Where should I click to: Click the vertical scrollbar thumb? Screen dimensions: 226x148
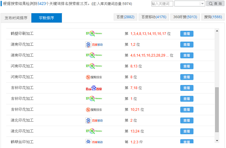(x=217, y=110)
